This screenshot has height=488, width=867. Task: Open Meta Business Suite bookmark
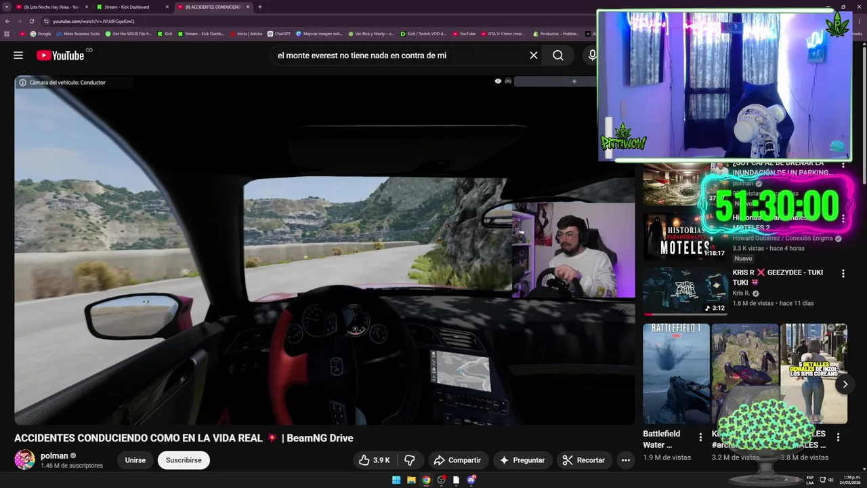[x=78, y=33]
